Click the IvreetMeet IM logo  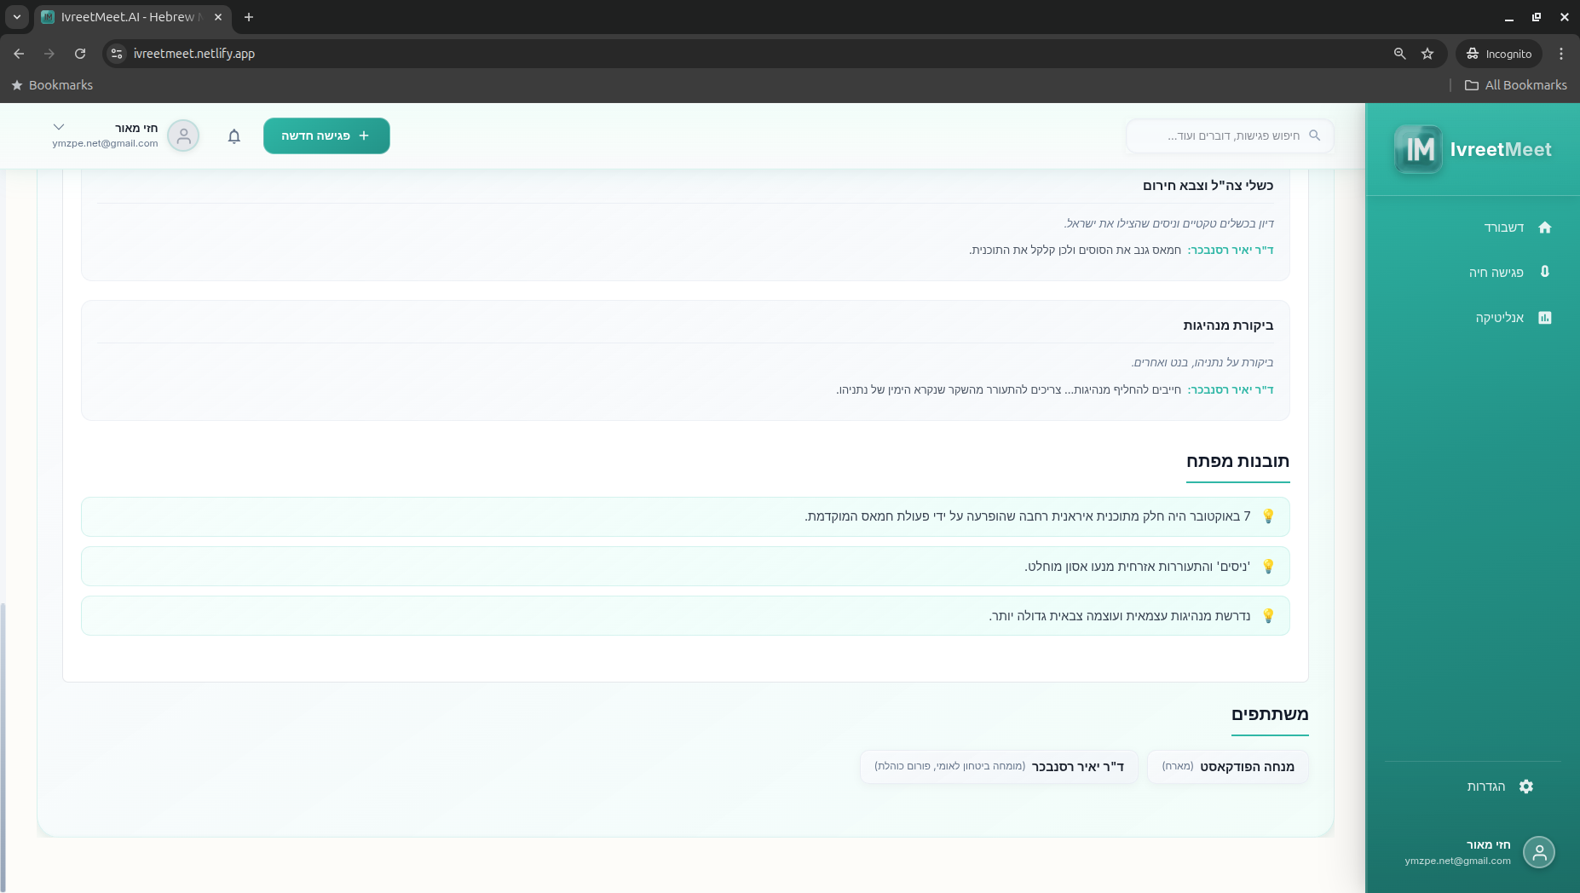click(1418, 149)
